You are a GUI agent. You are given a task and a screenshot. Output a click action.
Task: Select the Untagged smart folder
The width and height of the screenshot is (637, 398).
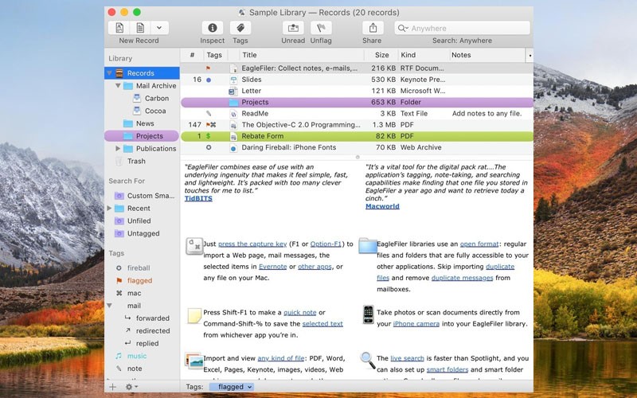[142, 233]
